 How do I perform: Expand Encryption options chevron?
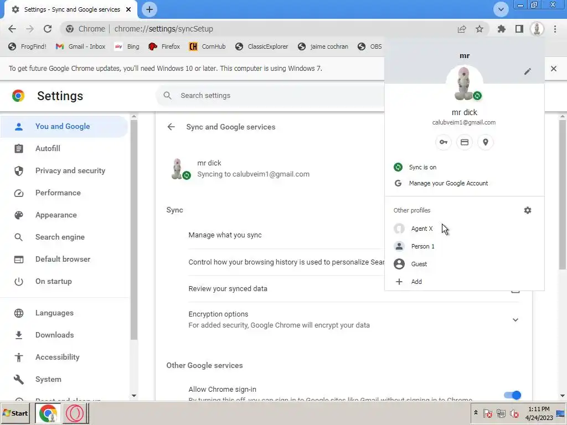coord(516,320)
